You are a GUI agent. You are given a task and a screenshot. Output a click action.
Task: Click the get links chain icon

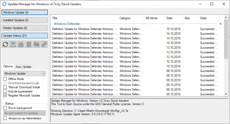[x=44, y=44]
